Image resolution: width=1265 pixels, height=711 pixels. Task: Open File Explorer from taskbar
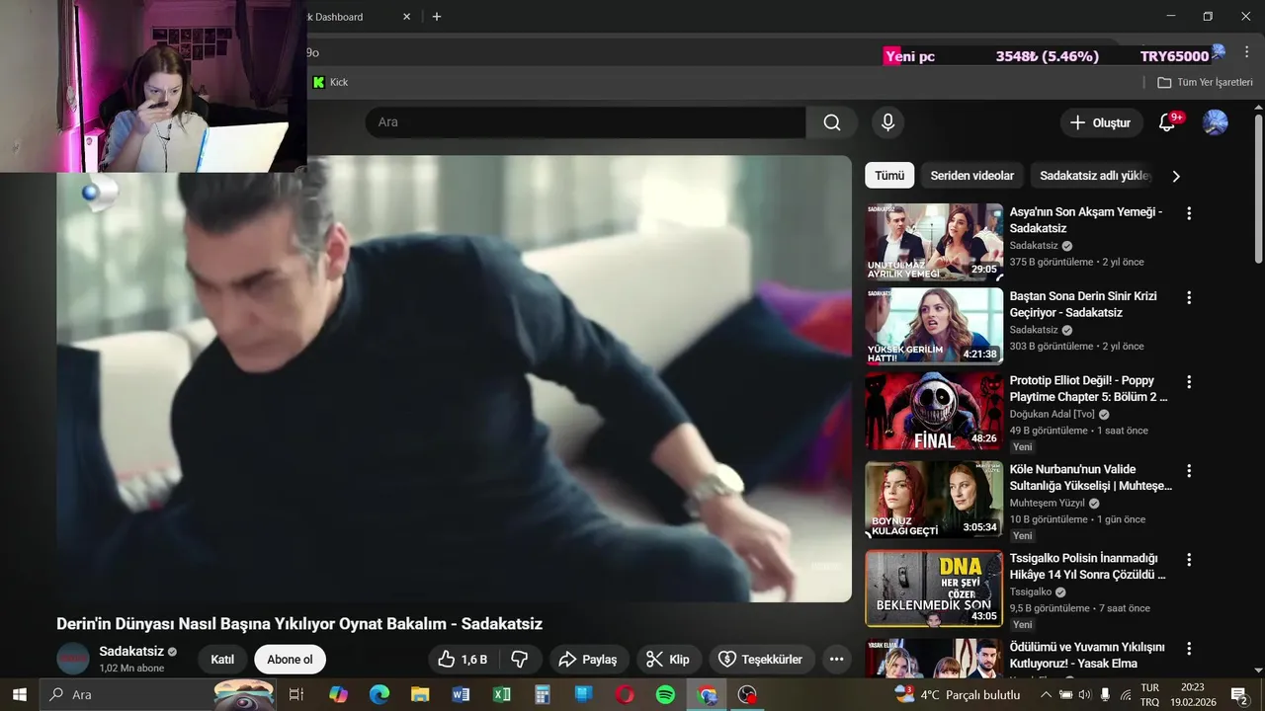point(420,694)
